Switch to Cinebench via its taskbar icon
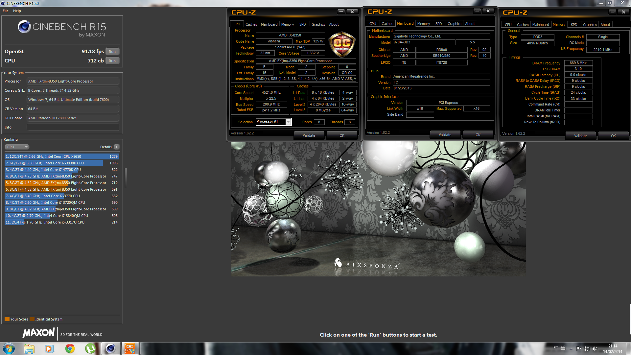 click(x=110, y=348)
